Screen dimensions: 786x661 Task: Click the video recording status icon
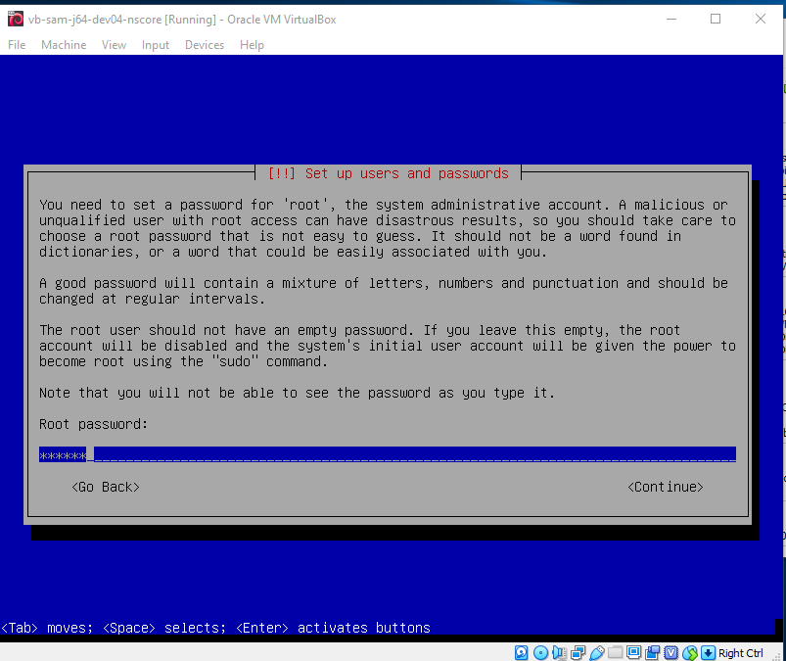point(652,652)
